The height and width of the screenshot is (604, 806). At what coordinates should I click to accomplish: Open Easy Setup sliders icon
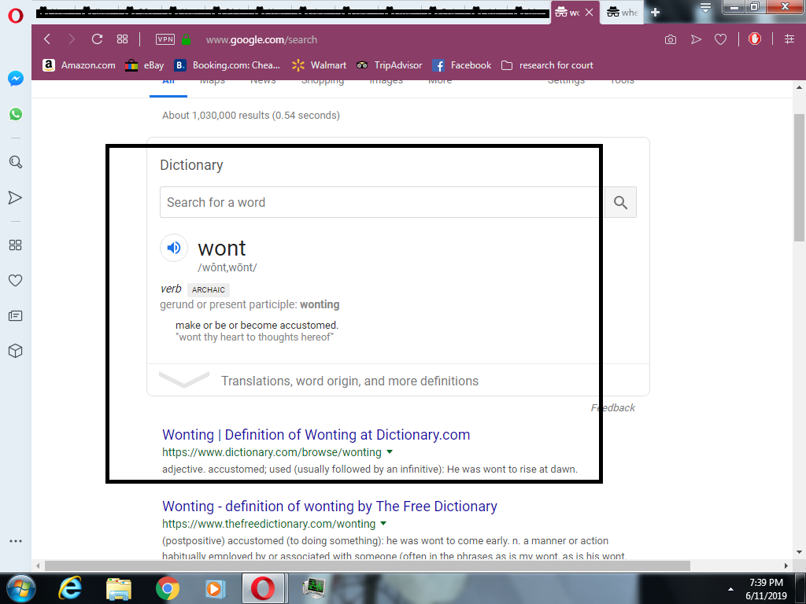tap(789, 39)
